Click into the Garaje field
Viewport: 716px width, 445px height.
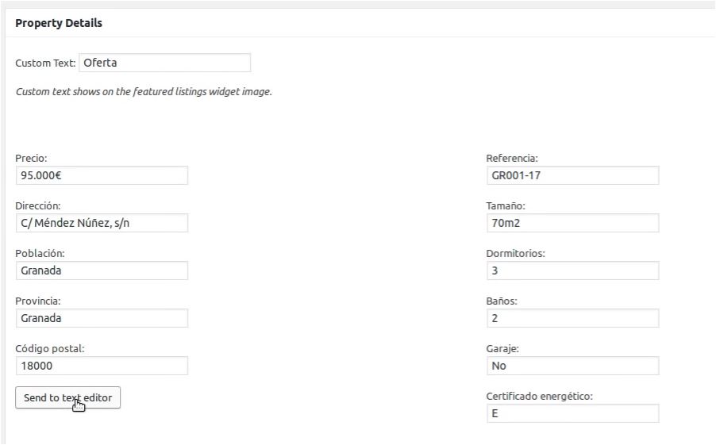(x=572, y=366)
